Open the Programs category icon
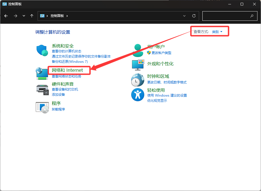The height and width of the screenshot is (191, 261). [x=42, y=107]
